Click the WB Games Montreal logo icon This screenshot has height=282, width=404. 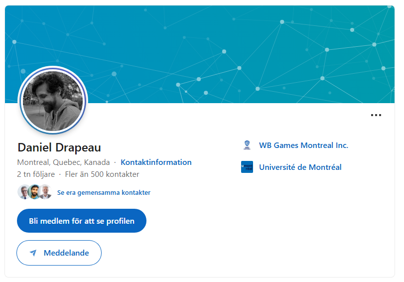pos(247,145)
